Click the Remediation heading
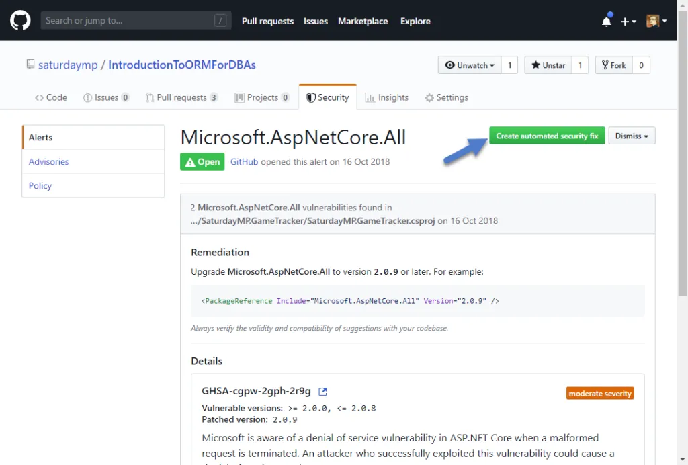 [x=220, y=252]
